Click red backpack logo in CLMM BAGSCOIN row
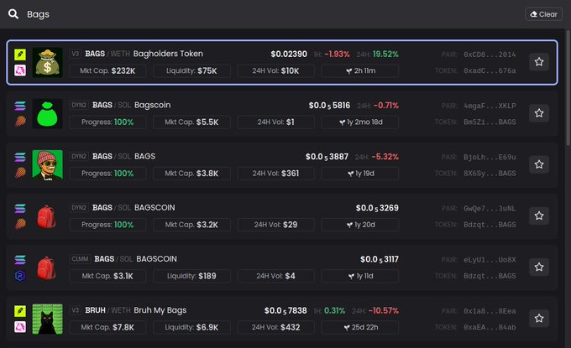The width and height of the screenshot is (571, 348). 47,267
